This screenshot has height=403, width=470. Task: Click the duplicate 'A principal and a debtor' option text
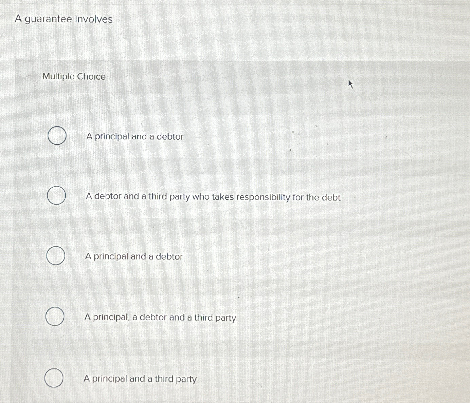pyautogui.click(x=134, y=257)
